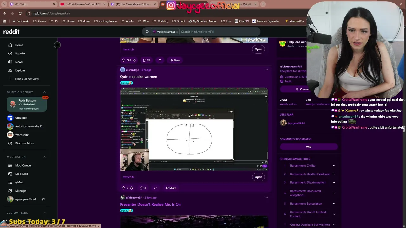Collapse the Moderation section

click(x=44, y=157)
